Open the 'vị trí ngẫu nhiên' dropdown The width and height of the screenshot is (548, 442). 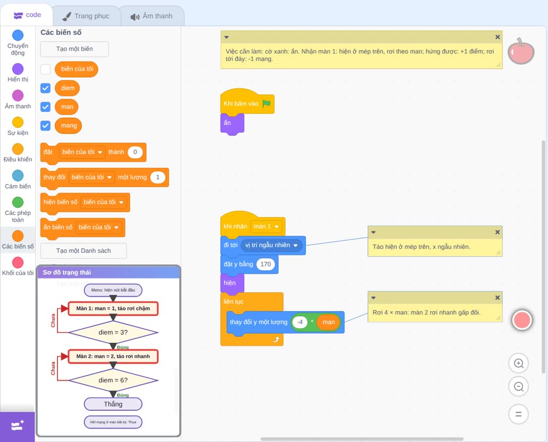[271, 245]
